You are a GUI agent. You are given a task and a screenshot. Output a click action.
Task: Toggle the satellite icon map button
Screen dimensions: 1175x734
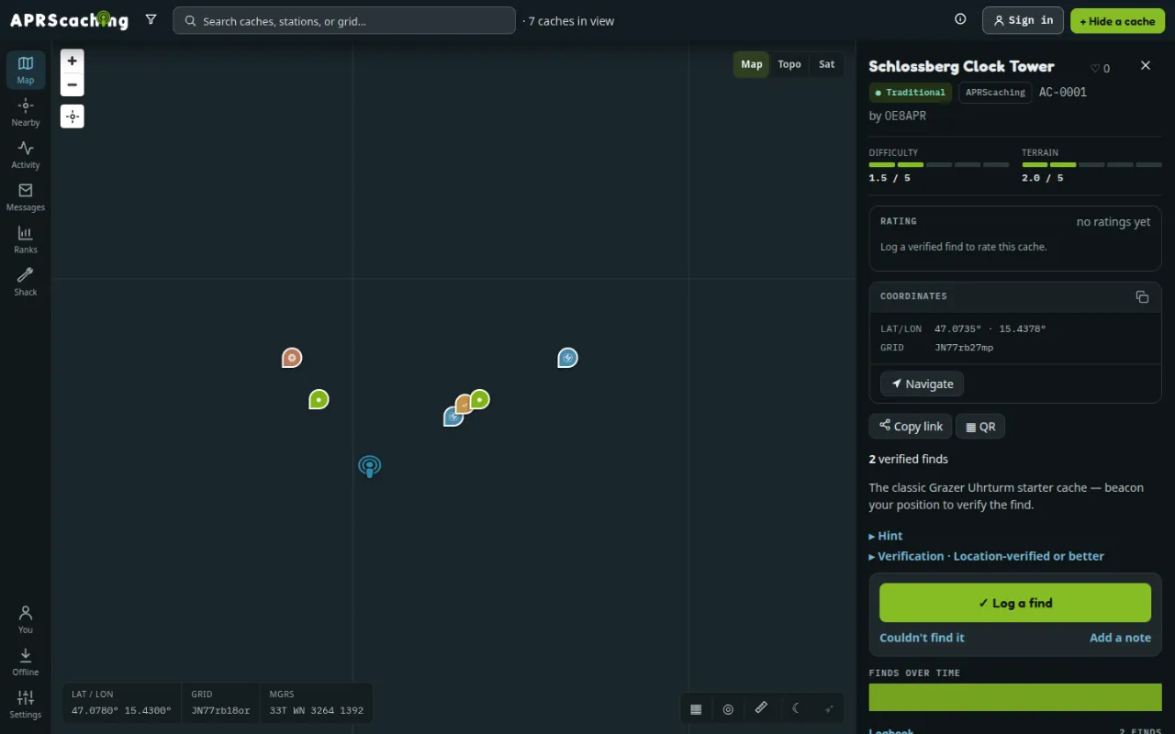pyautogui.click(x=829, y=708)
